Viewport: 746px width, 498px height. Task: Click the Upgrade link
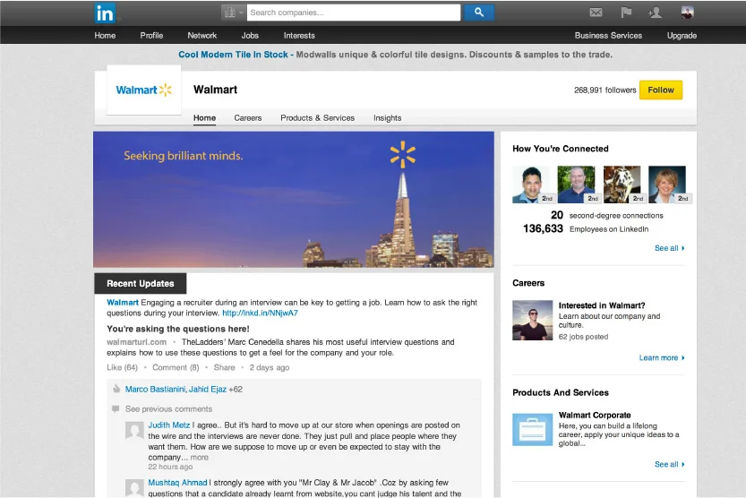tap(682, 36)
